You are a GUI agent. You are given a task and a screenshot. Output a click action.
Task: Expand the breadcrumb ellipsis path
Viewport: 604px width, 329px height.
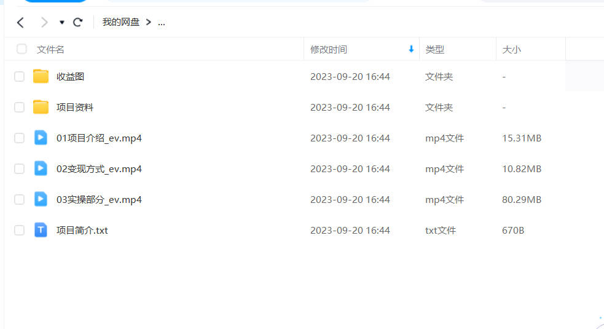pyautogui.click(x=162, y=23)
